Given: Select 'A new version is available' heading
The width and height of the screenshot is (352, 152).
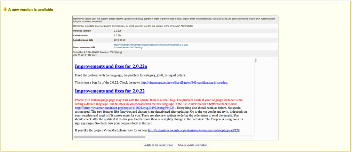Looking at the screenshot, I should (30, 10).
